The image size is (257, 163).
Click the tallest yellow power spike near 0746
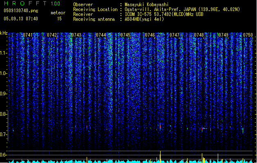click(160, 157)
